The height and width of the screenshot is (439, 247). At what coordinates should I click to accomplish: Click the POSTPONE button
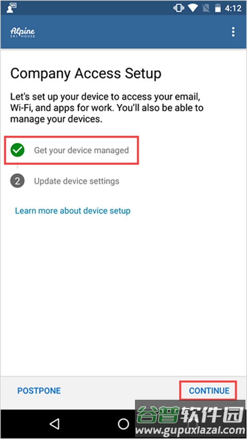[x=39, y=391]
